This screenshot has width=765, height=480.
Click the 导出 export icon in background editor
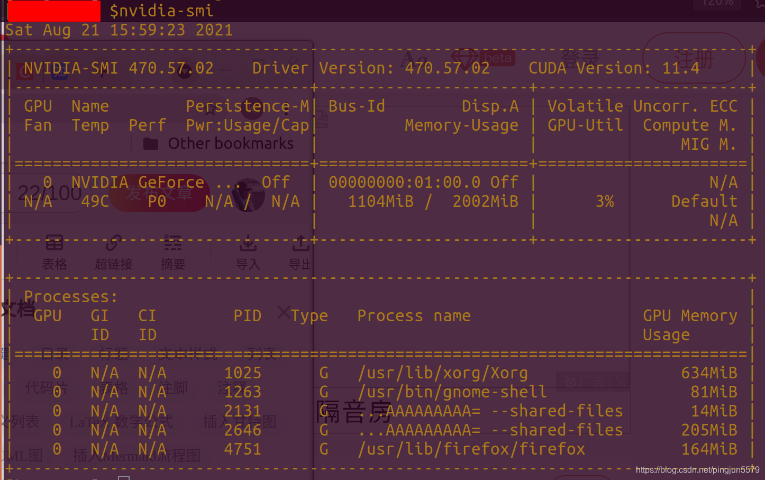coord(300,243)
